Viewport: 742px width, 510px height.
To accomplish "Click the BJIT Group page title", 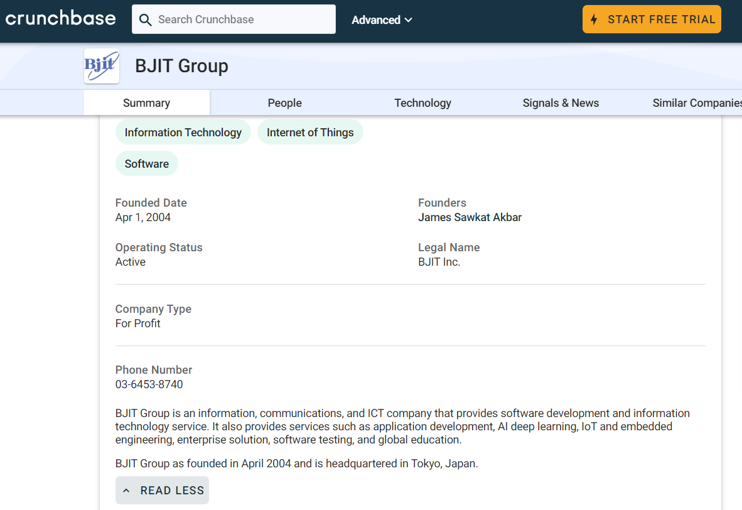I will coord(181,66).
